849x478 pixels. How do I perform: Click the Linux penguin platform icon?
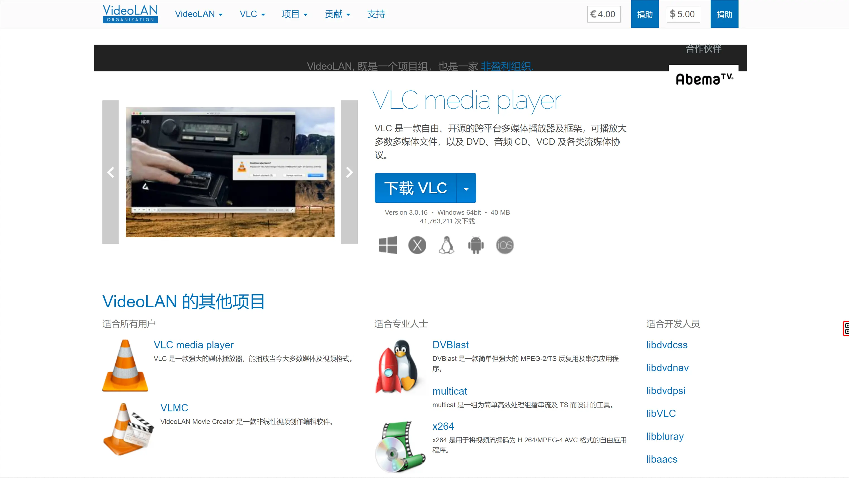pyautogui.click(x=446, y=245)
